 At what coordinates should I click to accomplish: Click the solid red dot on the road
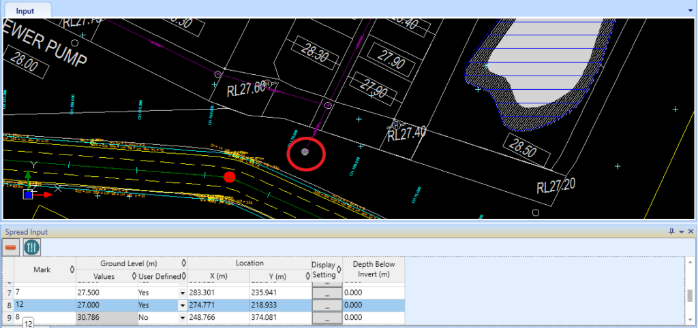229,178
